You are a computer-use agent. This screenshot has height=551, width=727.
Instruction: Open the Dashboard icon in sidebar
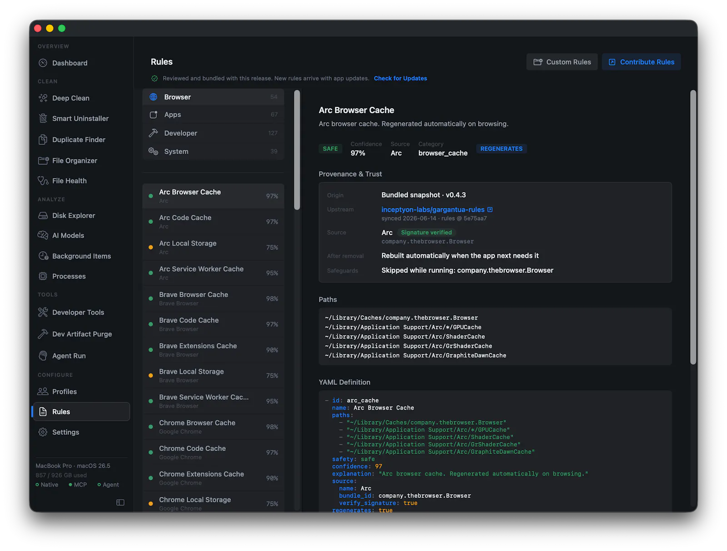point(43,63)
